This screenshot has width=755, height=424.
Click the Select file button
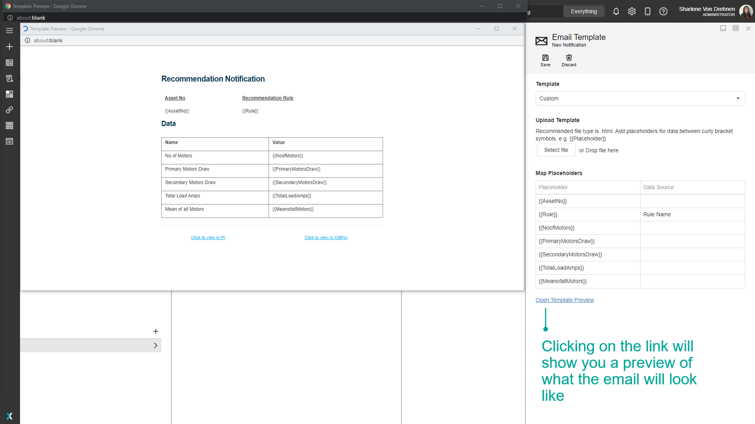coord(556,150)
